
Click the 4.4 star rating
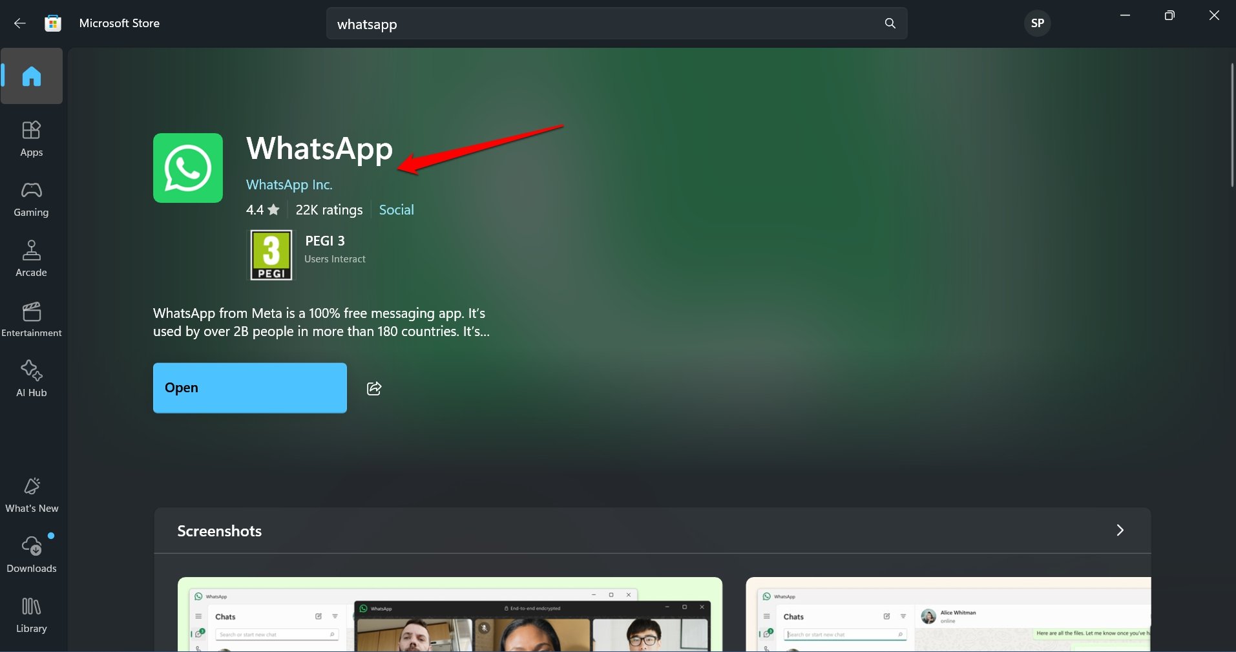[262, 209]
